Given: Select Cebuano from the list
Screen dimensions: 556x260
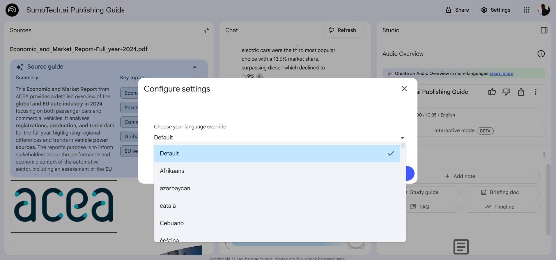Looking at the screenshot, I should tap(277, 223).
